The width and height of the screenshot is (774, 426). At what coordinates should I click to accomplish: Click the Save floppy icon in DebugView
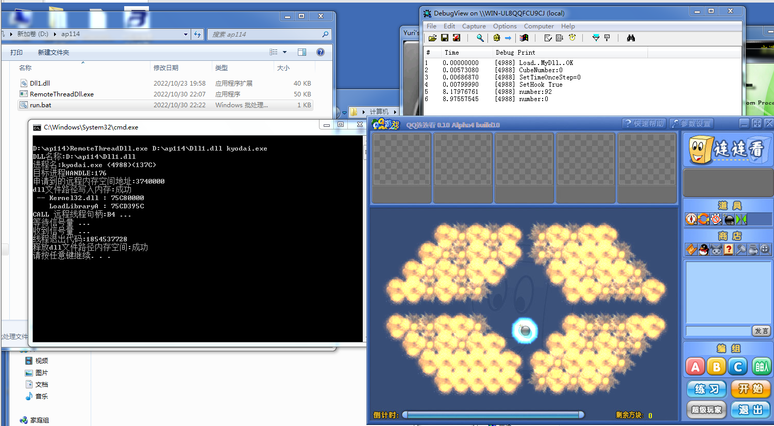click(x=445, y=38)
